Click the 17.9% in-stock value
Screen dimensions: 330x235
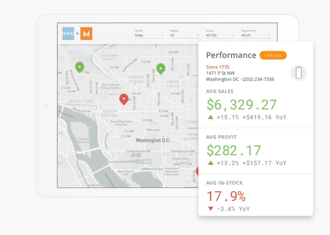(x=226, y=196)
